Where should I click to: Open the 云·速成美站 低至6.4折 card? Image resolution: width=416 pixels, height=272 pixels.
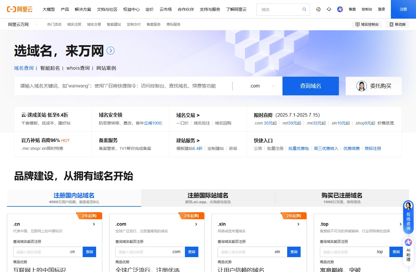pyautogui.click(x=53, y=119)
